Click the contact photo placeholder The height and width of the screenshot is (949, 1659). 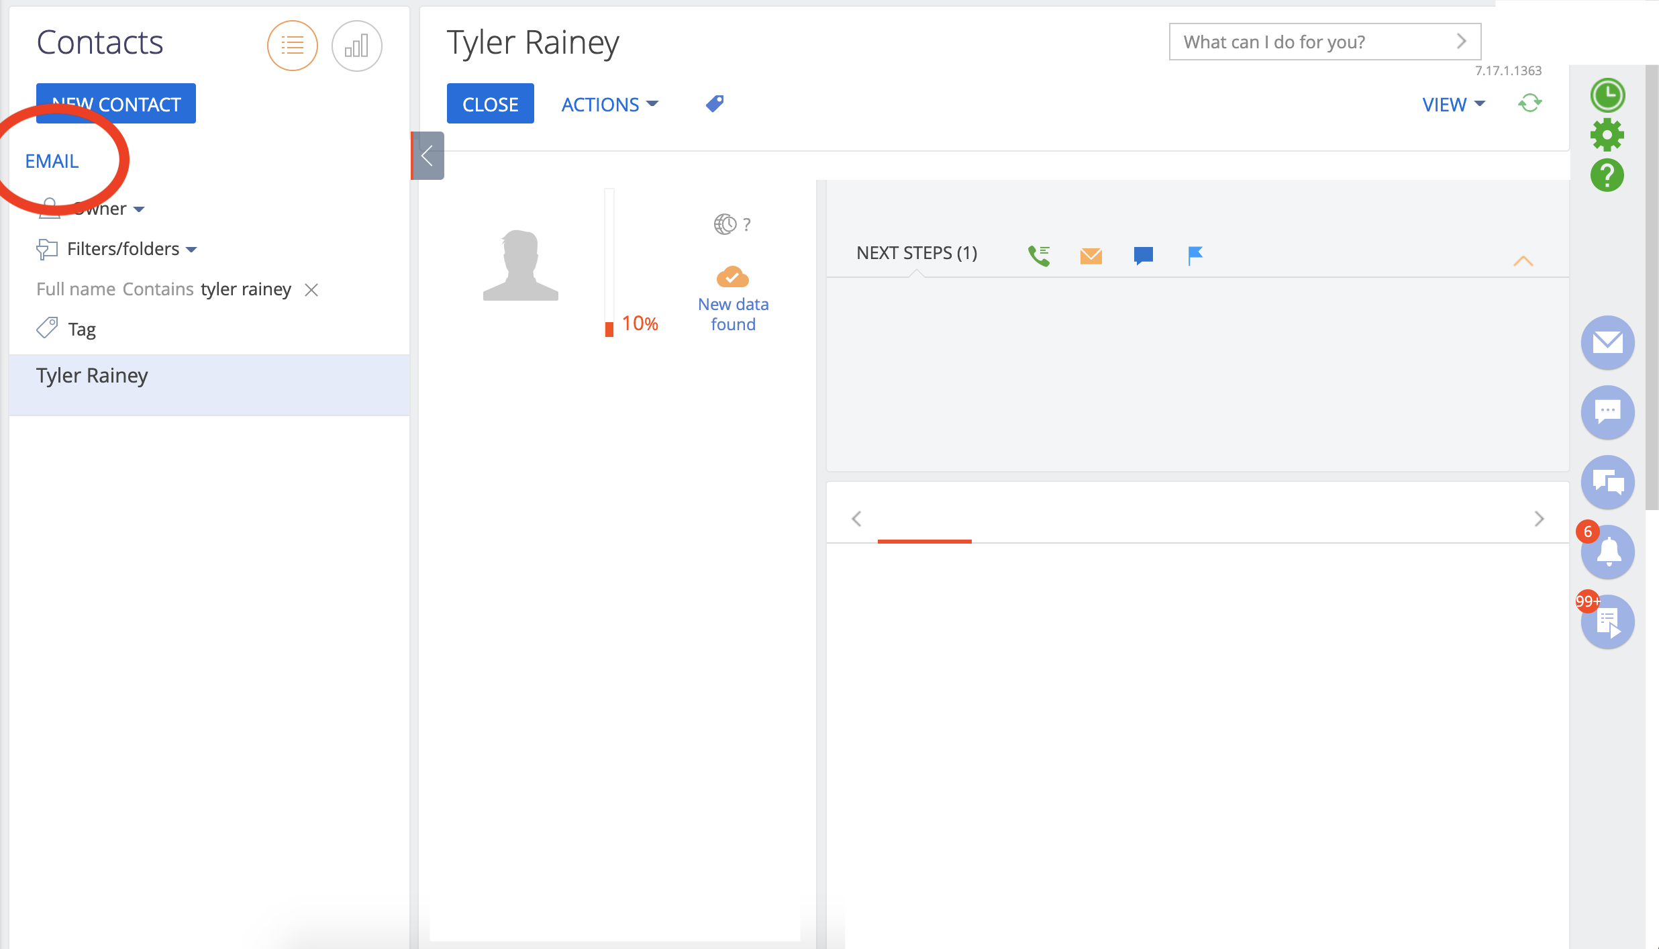(521, 265)
